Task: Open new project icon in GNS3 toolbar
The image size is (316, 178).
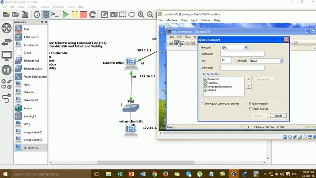Action: [6, 14]
